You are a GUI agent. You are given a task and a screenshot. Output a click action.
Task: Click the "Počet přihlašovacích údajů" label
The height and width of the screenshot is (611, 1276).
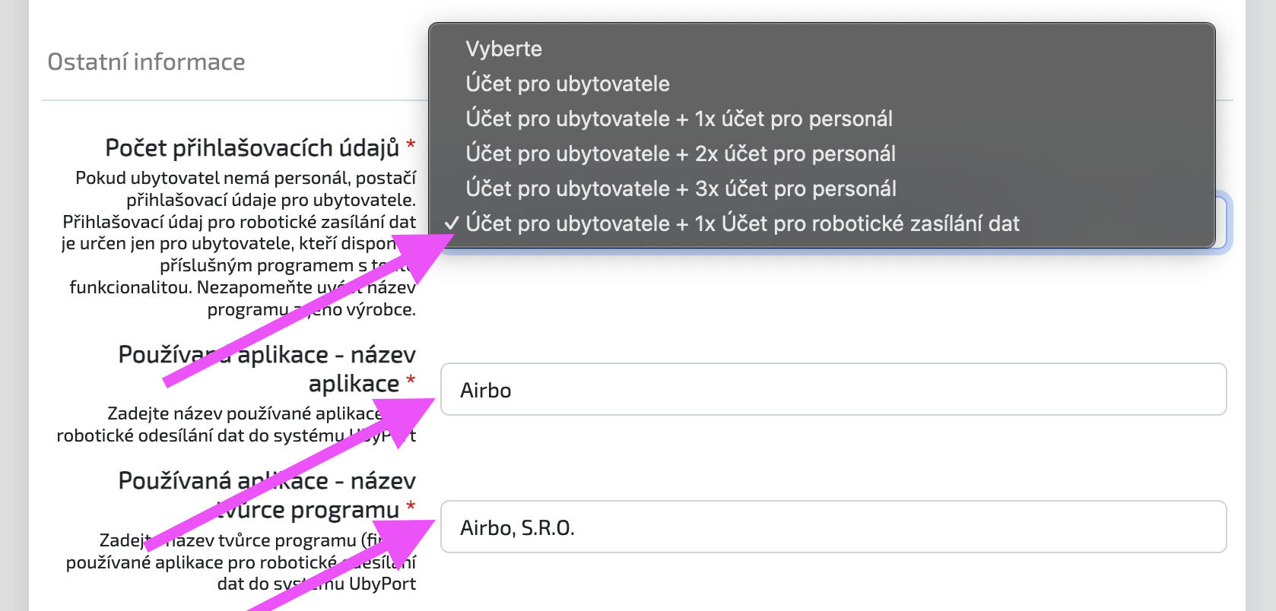(252, 147)
